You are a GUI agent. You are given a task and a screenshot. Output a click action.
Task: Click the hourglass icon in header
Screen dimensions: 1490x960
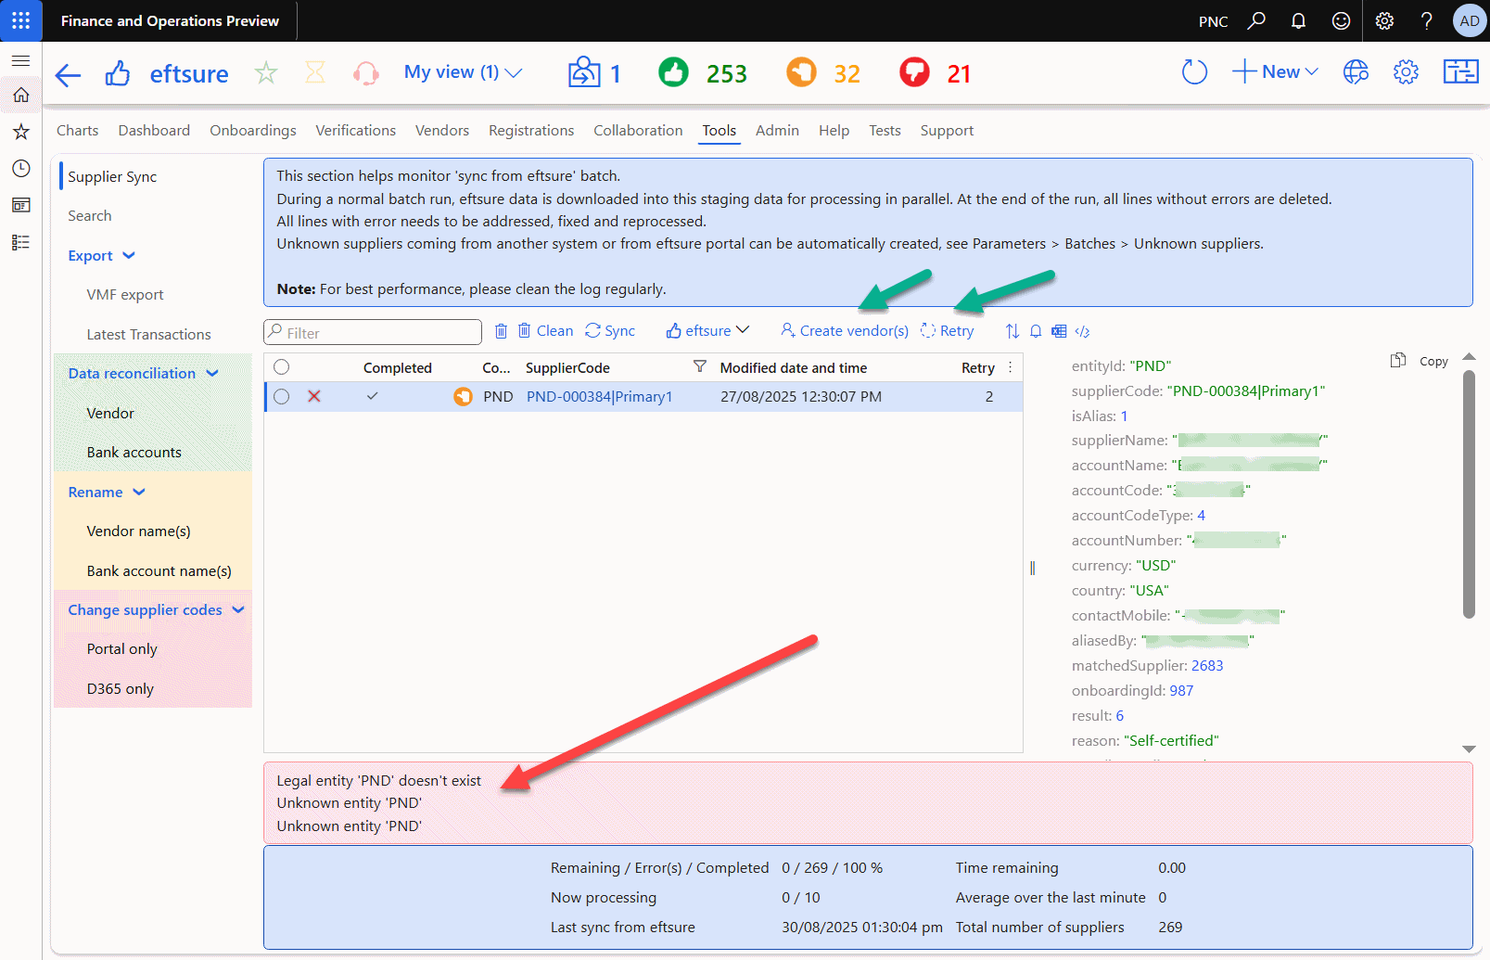pos(315,72)
